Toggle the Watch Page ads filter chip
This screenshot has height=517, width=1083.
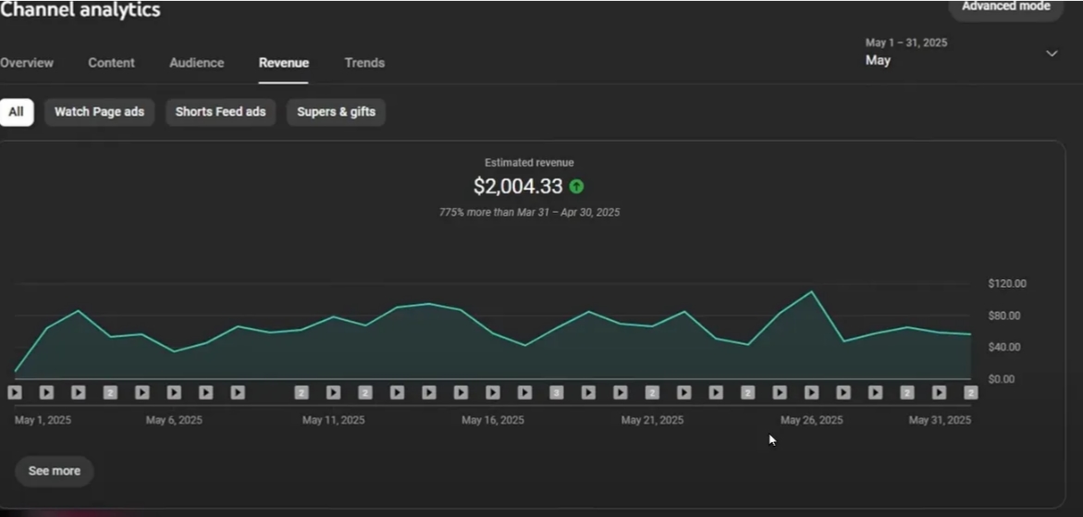(100, 112)
